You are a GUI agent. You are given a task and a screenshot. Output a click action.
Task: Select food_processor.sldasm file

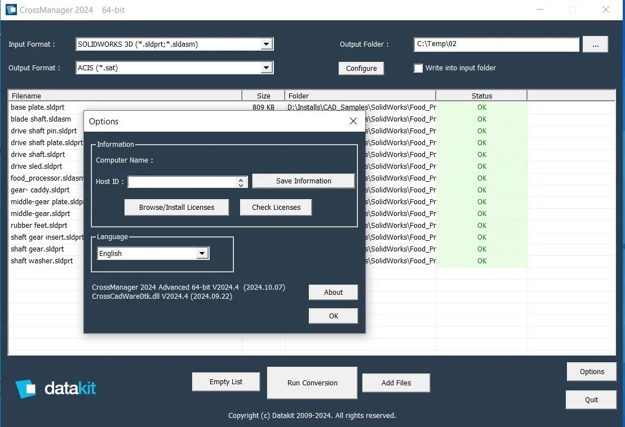47,178
